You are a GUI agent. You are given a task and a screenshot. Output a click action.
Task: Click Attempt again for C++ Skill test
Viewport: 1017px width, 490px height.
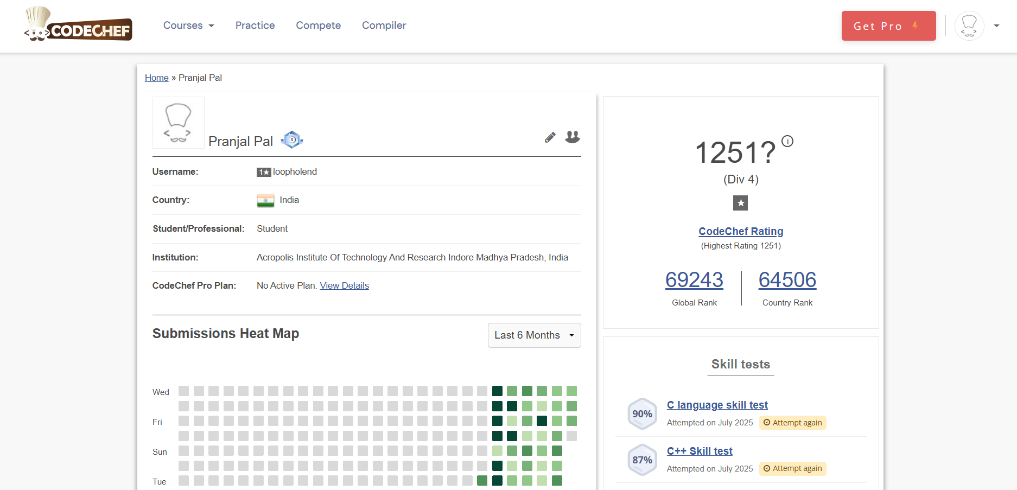pyautogui.click(x=793, y=468)
